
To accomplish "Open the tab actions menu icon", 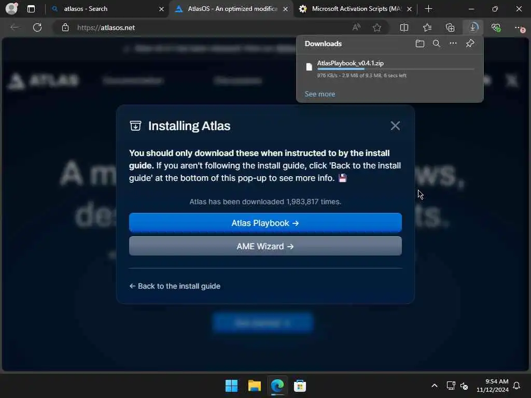I will click(31, 9).
